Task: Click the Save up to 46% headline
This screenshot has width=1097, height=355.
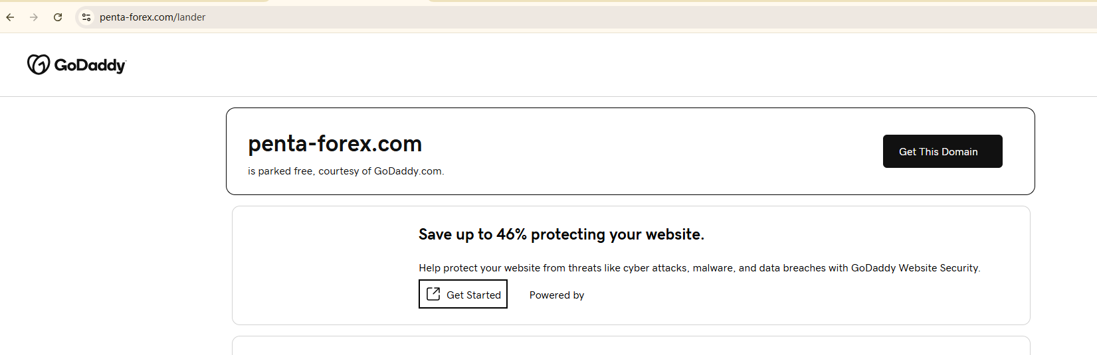Action: coord(561,234)
